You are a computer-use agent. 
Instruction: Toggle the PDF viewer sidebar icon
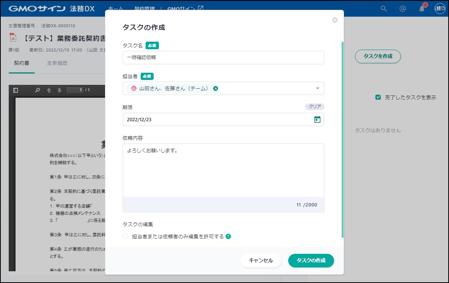[x=16, y=90]
